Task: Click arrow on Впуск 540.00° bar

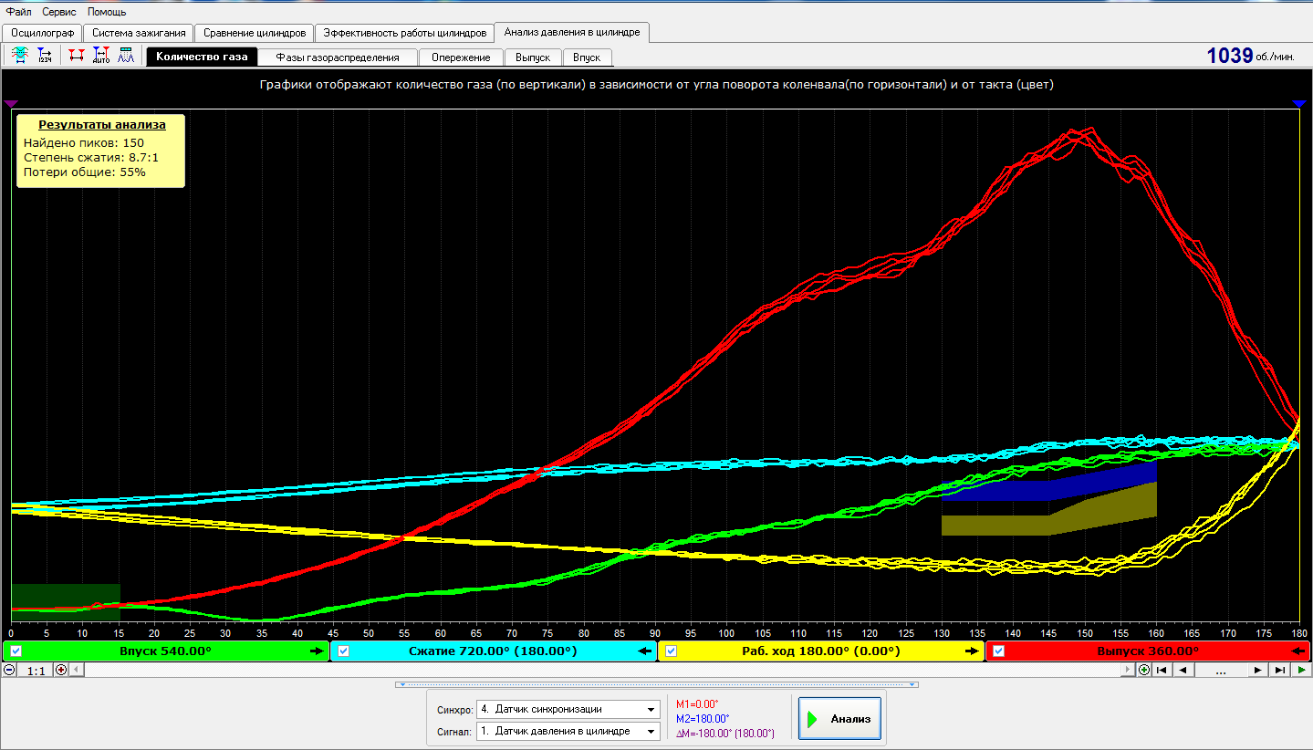Action: [317, 651]
